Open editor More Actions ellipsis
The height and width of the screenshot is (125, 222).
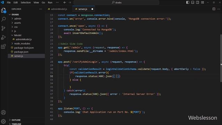(219, 9)
